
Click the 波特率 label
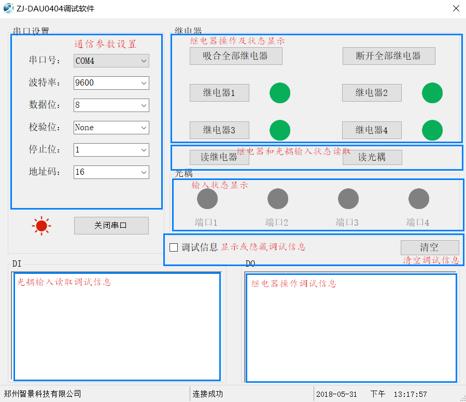(x=44, y=82)
